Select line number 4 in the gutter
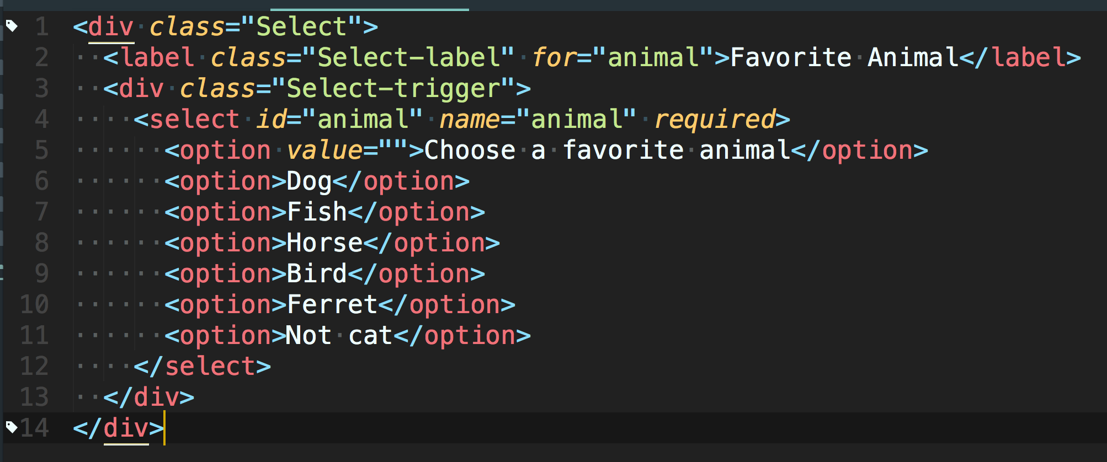The image size is (1107, 462). coord(41,119)
